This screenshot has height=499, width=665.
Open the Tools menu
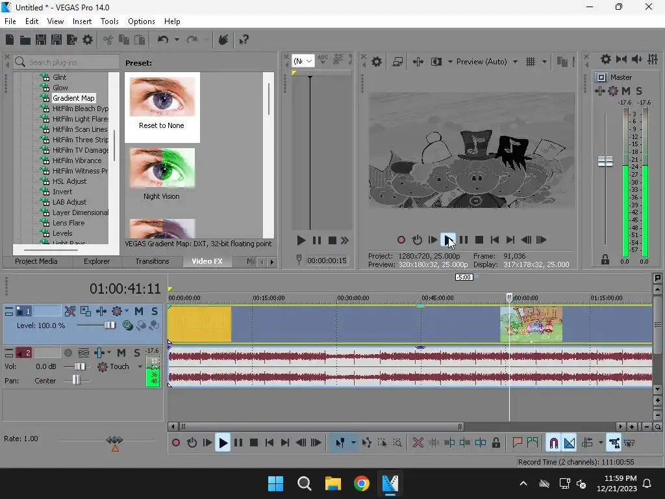[x=109, y=21]
